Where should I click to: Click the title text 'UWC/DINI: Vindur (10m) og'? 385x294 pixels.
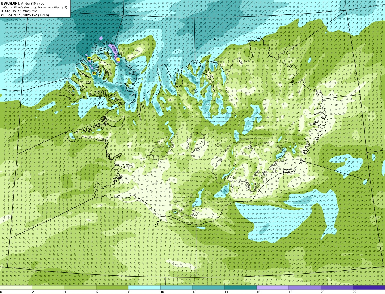click(x=23, y=3)
